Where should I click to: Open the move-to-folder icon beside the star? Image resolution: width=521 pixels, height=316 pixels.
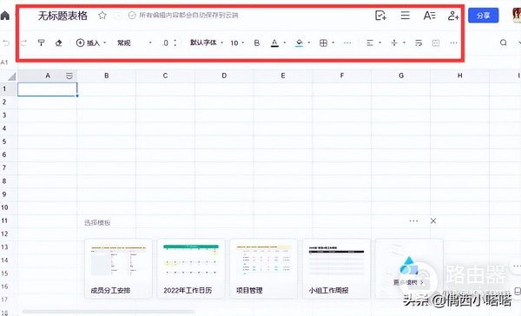[x=117, y=16]
